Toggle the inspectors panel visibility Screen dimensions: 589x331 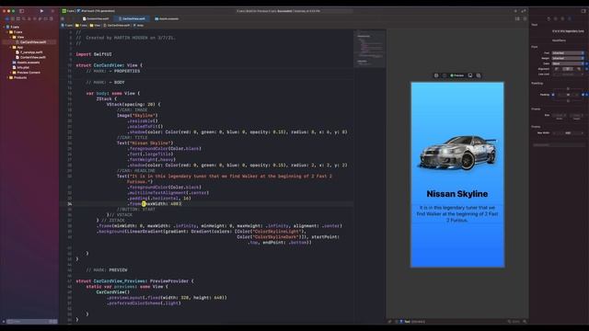pos(583,11)
